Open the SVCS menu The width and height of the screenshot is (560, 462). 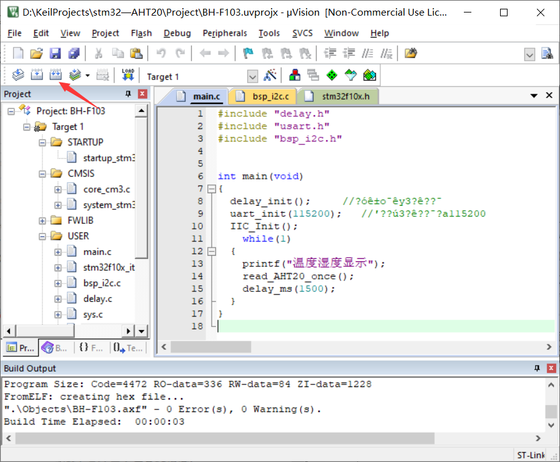pyautogui.click(x=303, y=33)
